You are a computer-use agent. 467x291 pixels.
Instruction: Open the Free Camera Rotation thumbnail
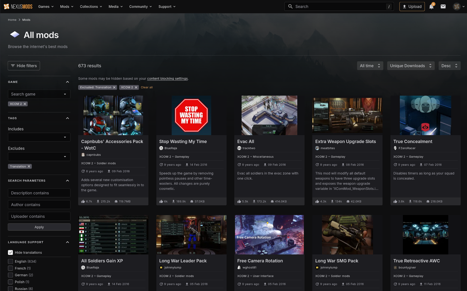click(x=269, y=234)
